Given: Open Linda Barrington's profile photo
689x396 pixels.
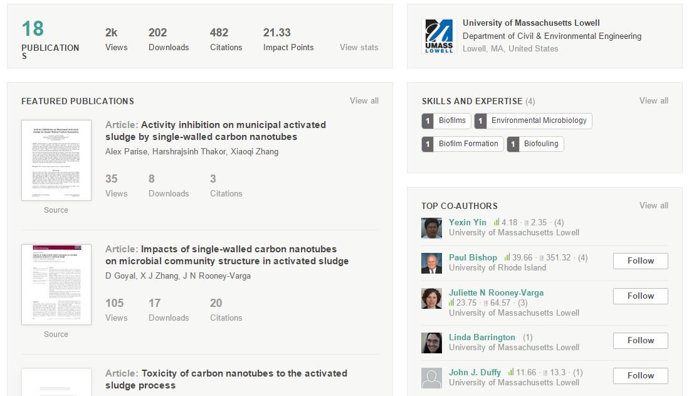Looking at the screenshot, I should pos(431,343).
